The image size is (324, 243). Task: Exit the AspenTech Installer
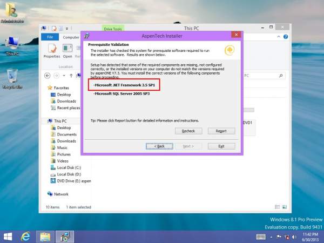(221, 146)
